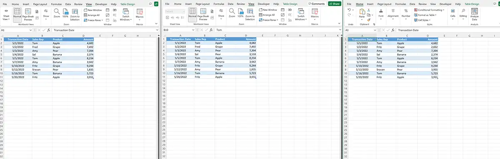Open Table Design tab in left window
This screenshot has height=159, width=500.
[x=127, y=4]
